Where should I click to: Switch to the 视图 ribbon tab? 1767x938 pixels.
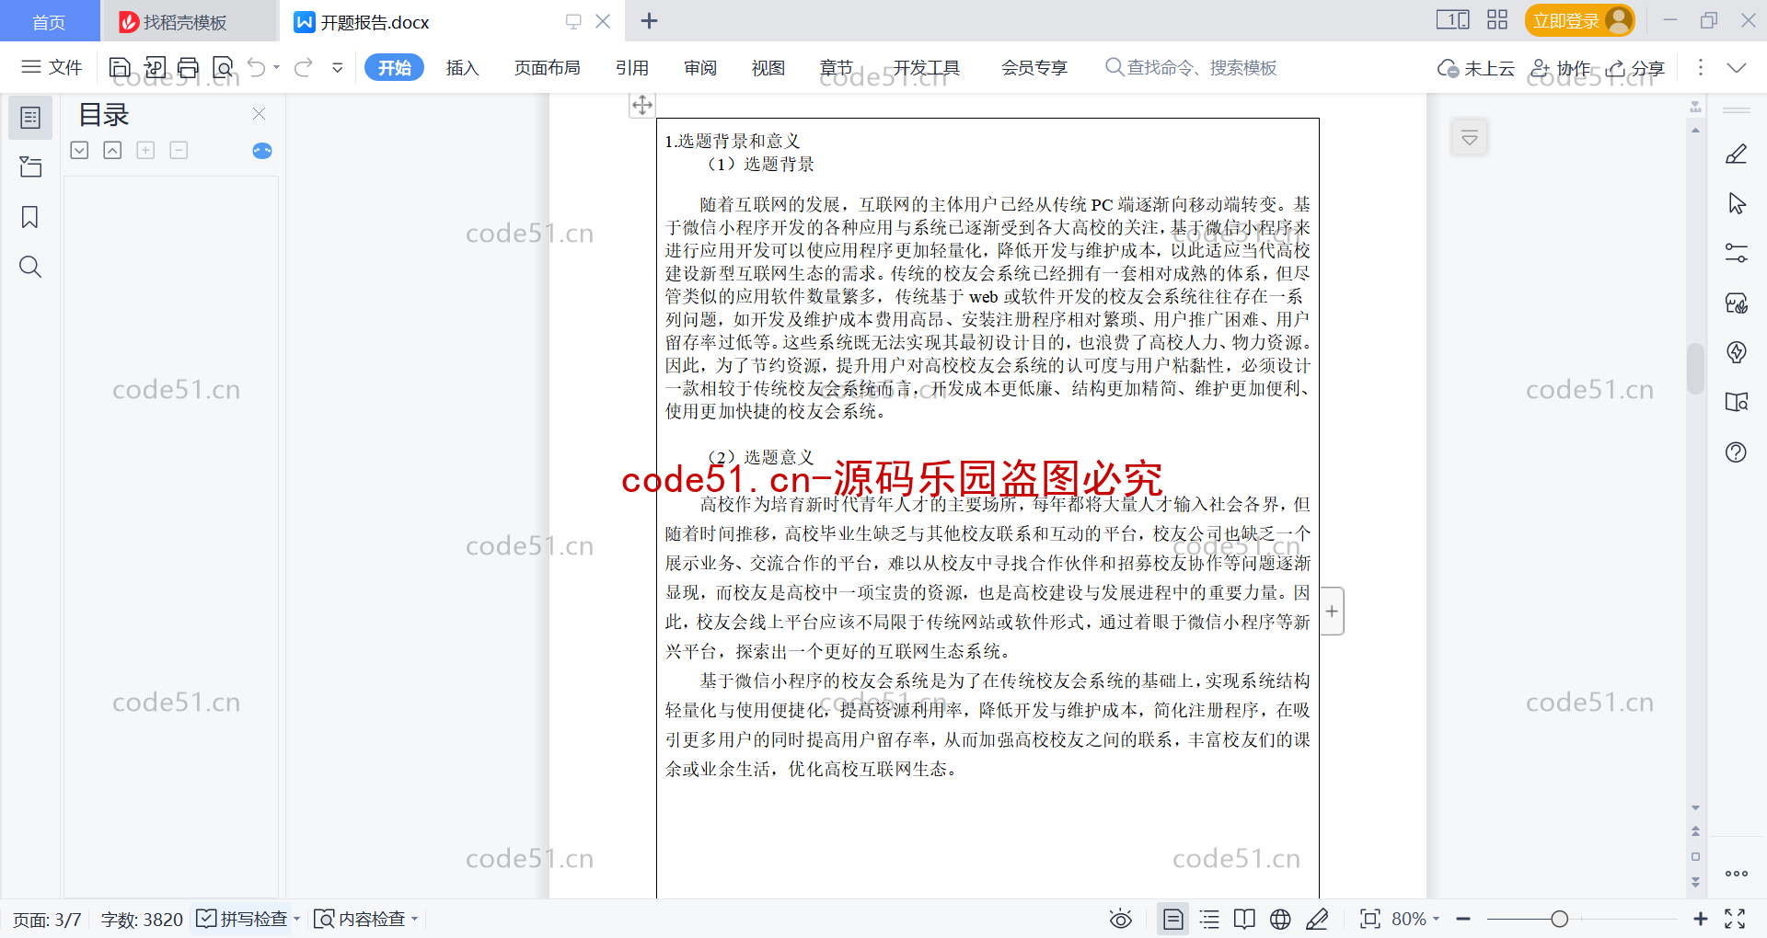click(x=768, y=67)
